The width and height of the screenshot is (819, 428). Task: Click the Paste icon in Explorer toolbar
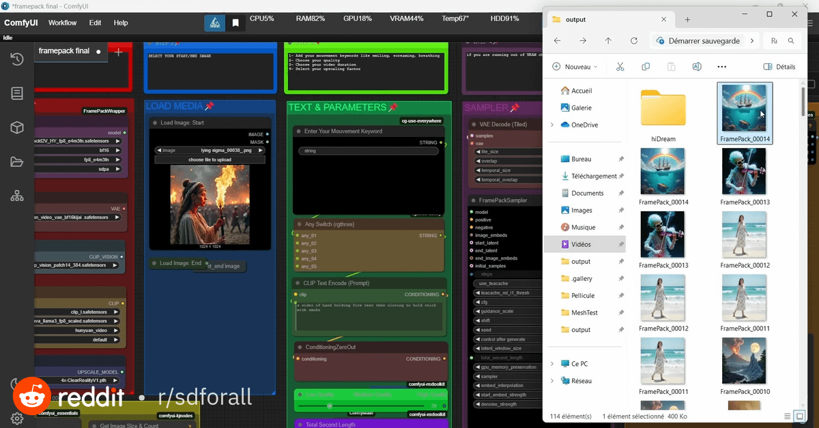tap(671, 67)
